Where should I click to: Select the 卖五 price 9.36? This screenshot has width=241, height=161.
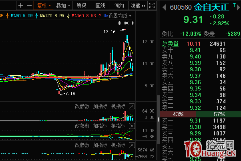tap(195, 82)
